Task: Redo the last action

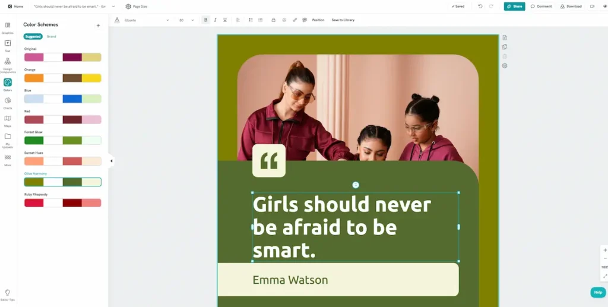Action: point(491,6)
